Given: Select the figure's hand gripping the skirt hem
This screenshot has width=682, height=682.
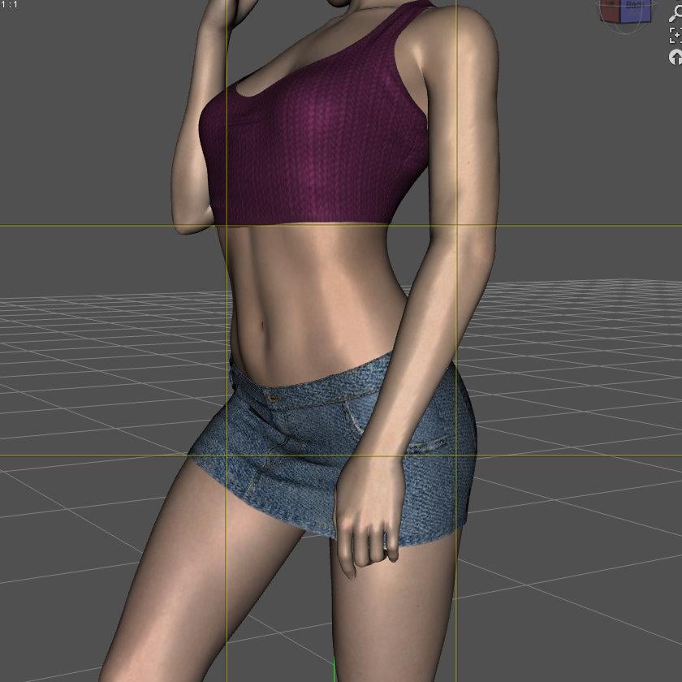Looking at the screenshot, I should click(x=369, y=518).
